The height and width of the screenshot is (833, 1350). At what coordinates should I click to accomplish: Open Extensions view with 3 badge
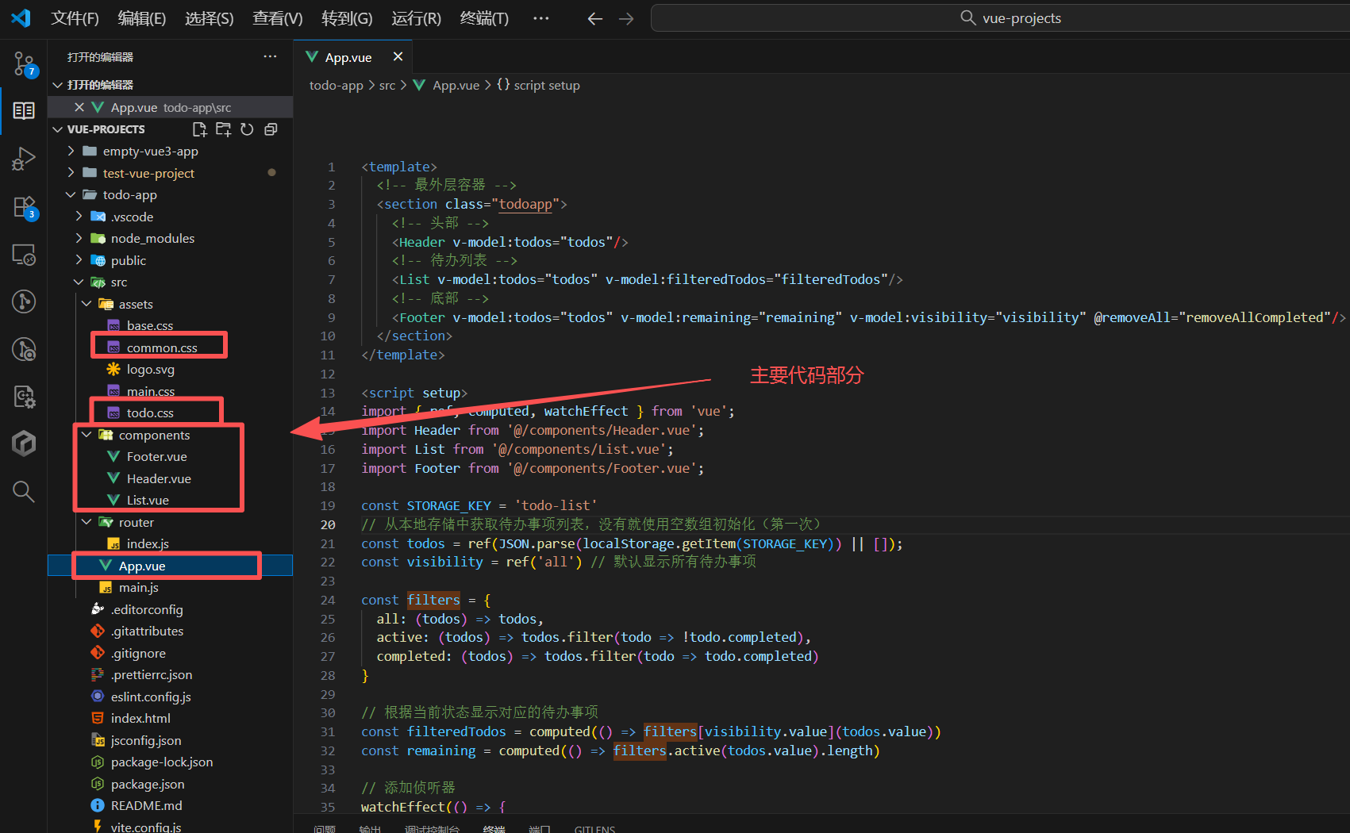tap(24, 207)
